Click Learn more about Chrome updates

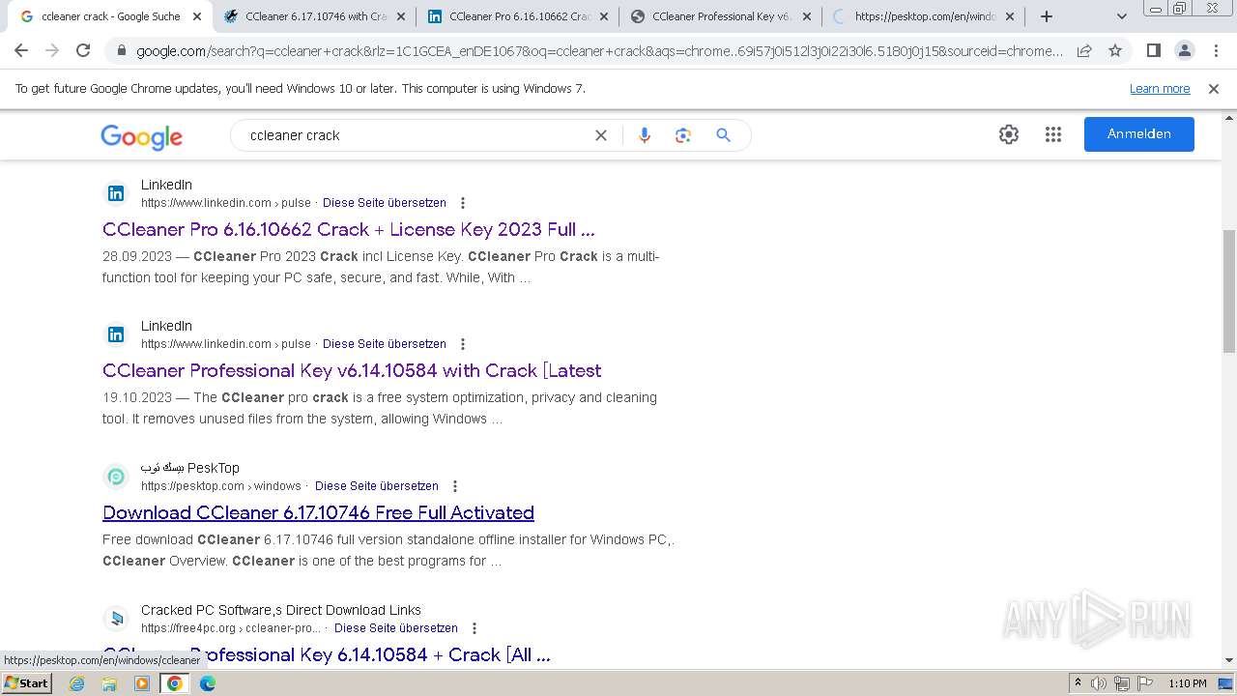[x=1160, y=89]
